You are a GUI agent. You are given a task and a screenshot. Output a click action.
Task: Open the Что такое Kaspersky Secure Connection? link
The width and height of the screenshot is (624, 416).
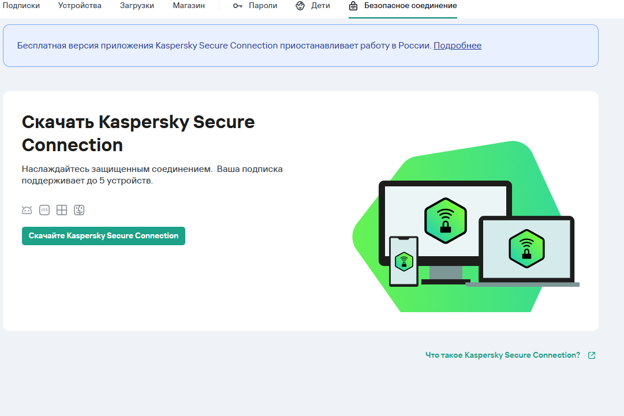tap(503, 355)
